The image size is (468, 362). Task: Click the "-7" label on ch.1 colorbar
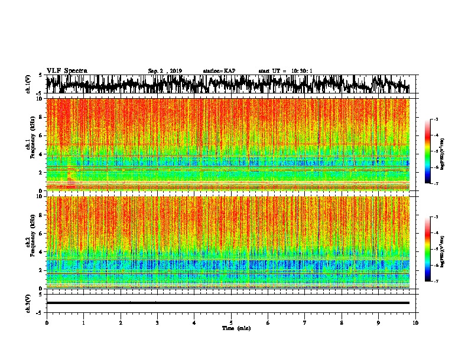(435, 183)
